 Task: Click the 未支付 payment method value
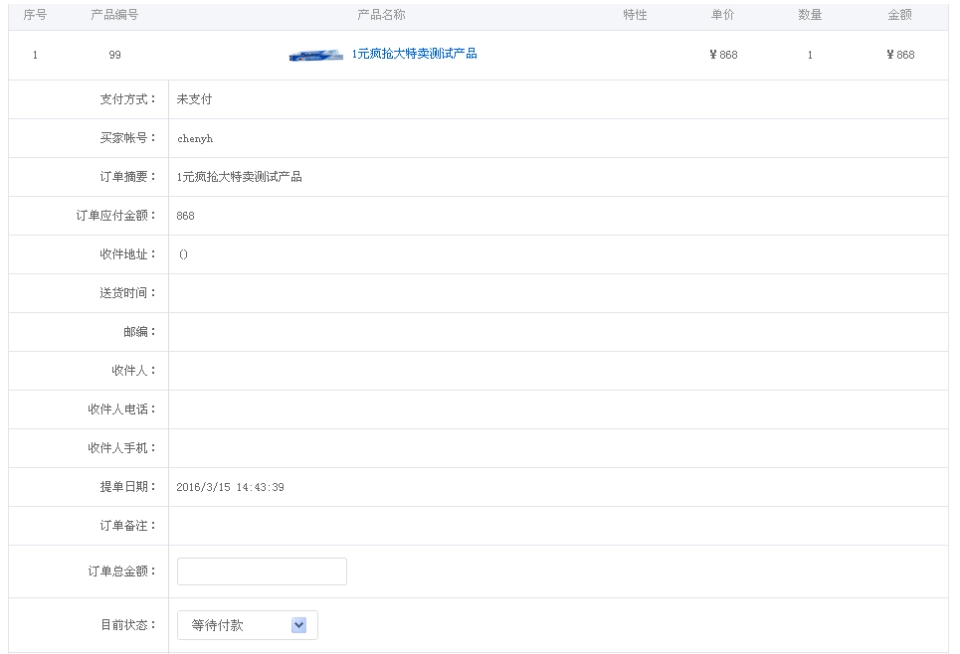[194, 99]
